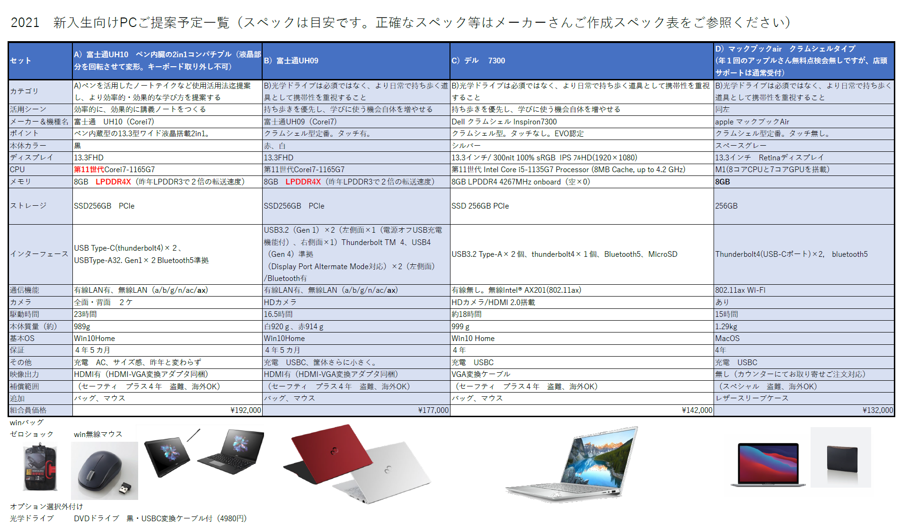This screenshot has width=909, height=525.
Task: Select row label 'カテゴリ'
Action: pos(40,91)
